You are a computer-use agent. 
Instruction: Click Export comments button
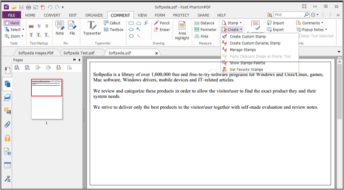pos(275,30)
